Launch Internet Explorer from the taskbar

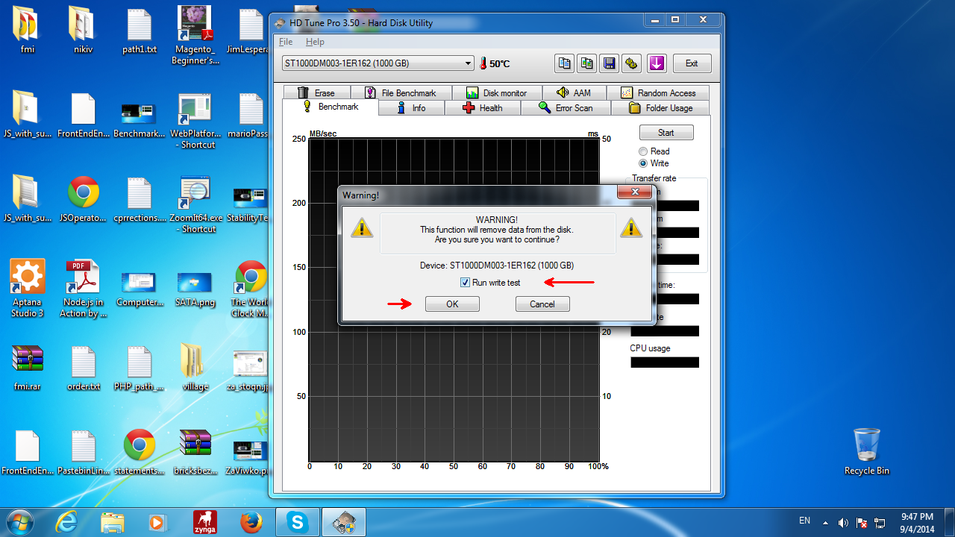[66, 522]
